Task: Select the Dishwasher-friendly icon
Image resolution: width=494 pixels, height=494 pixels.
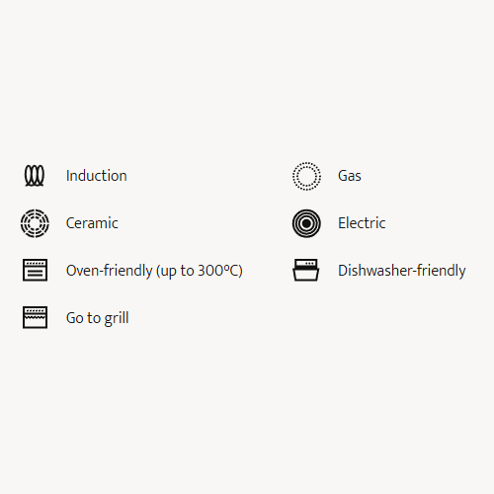Action: pyautogui.click(x=306, y=270)
